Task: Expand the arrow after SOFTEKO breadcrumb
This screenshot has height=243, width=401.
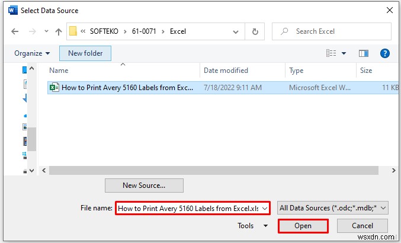Action: point(125,31)
